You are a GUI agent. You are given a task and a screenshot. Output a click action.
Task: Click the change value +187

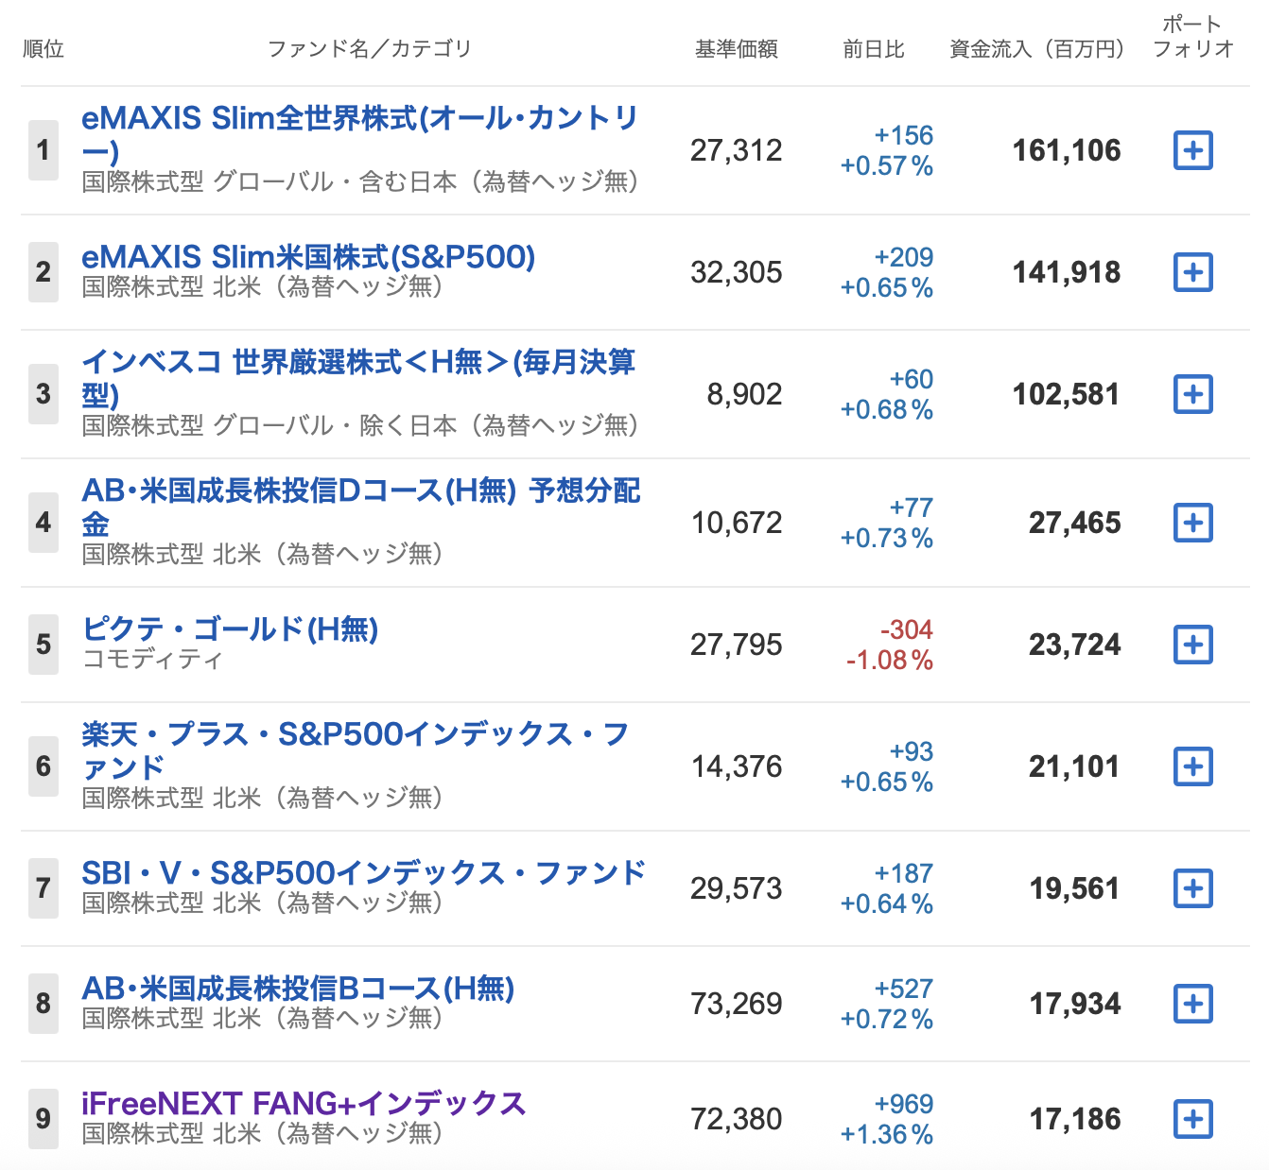[x=904, y=873]
